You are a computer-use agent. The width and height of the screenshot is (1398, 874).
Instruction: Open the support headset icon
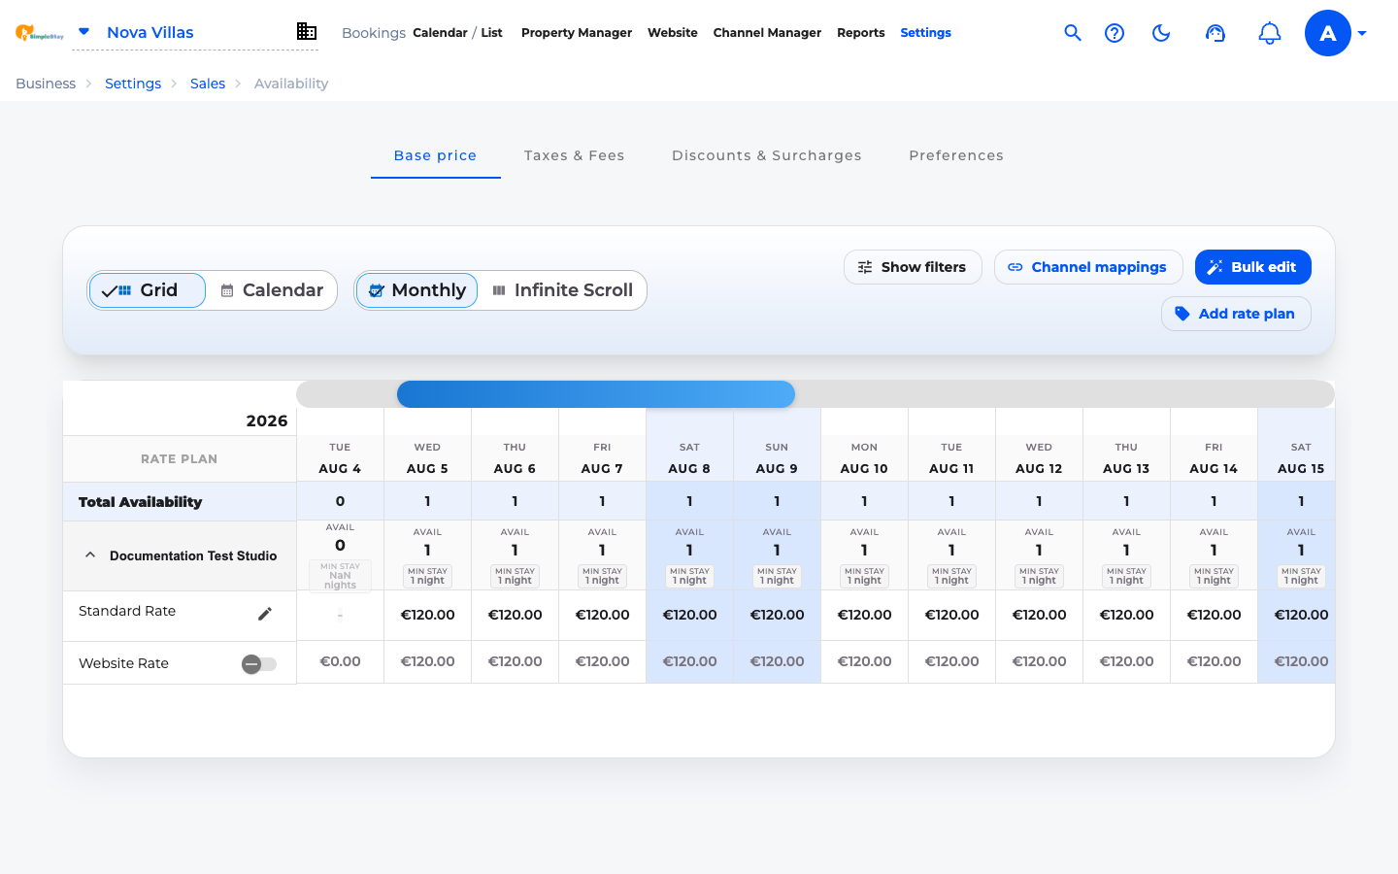click(1215, 33)
